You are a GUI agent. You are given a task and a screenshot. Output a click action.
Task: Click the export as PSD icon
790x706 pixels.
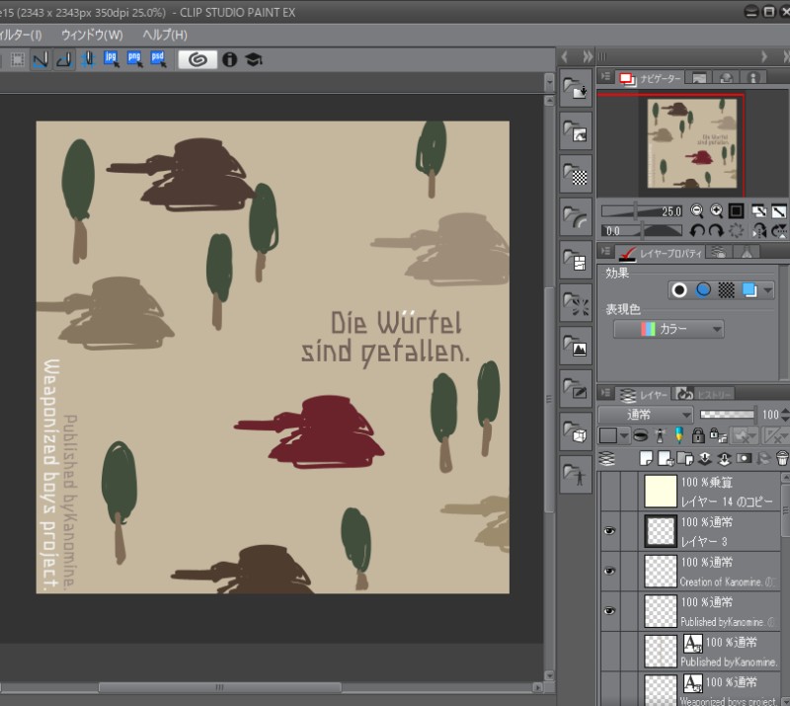(x=157, y=59)
